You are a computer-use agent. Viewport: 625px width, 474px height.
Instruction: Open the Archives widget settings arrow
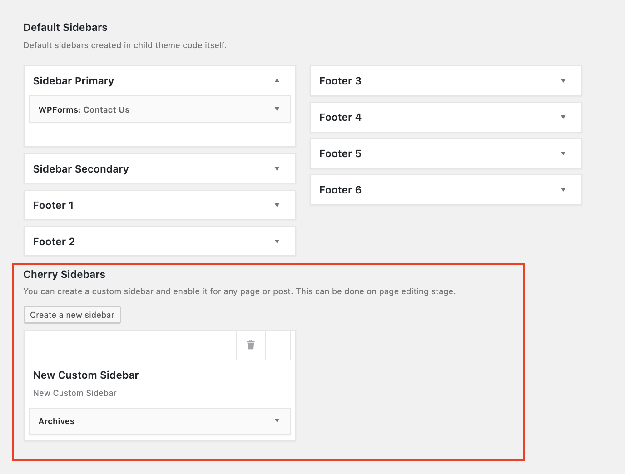click(x=277, y=421)
